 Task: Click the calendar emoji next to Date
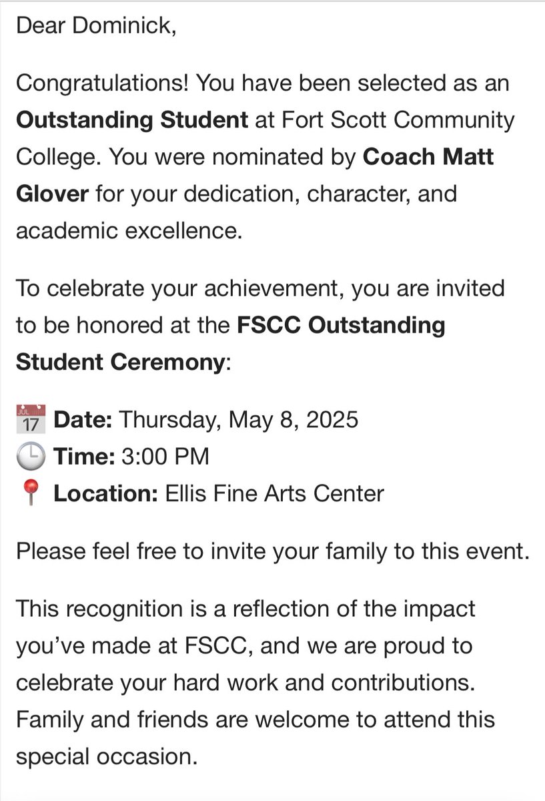[x=29, y=419]
